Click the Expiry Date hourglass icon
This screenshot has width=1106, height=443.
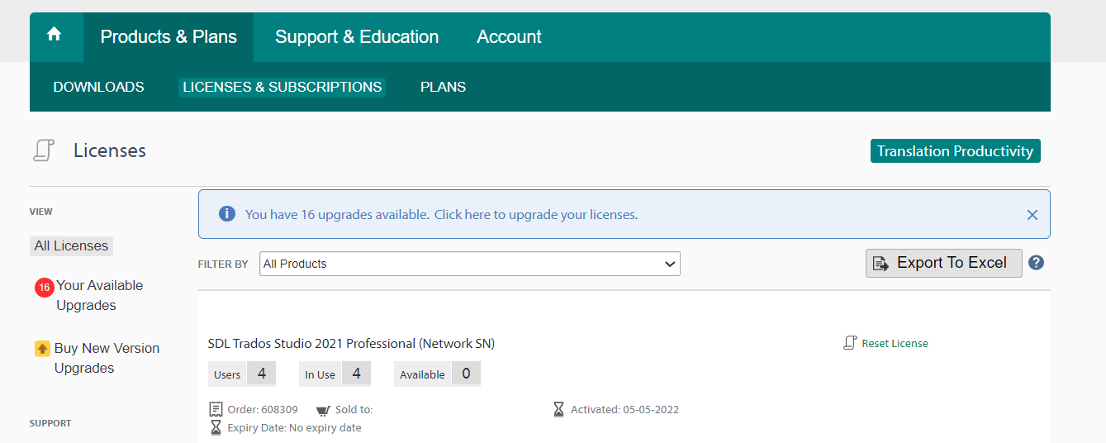point(216,427)
